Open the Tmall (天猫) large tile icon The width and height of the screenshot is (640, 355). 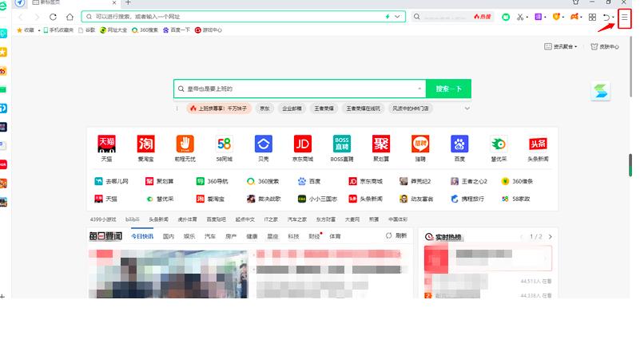click(x=106, y=144)
